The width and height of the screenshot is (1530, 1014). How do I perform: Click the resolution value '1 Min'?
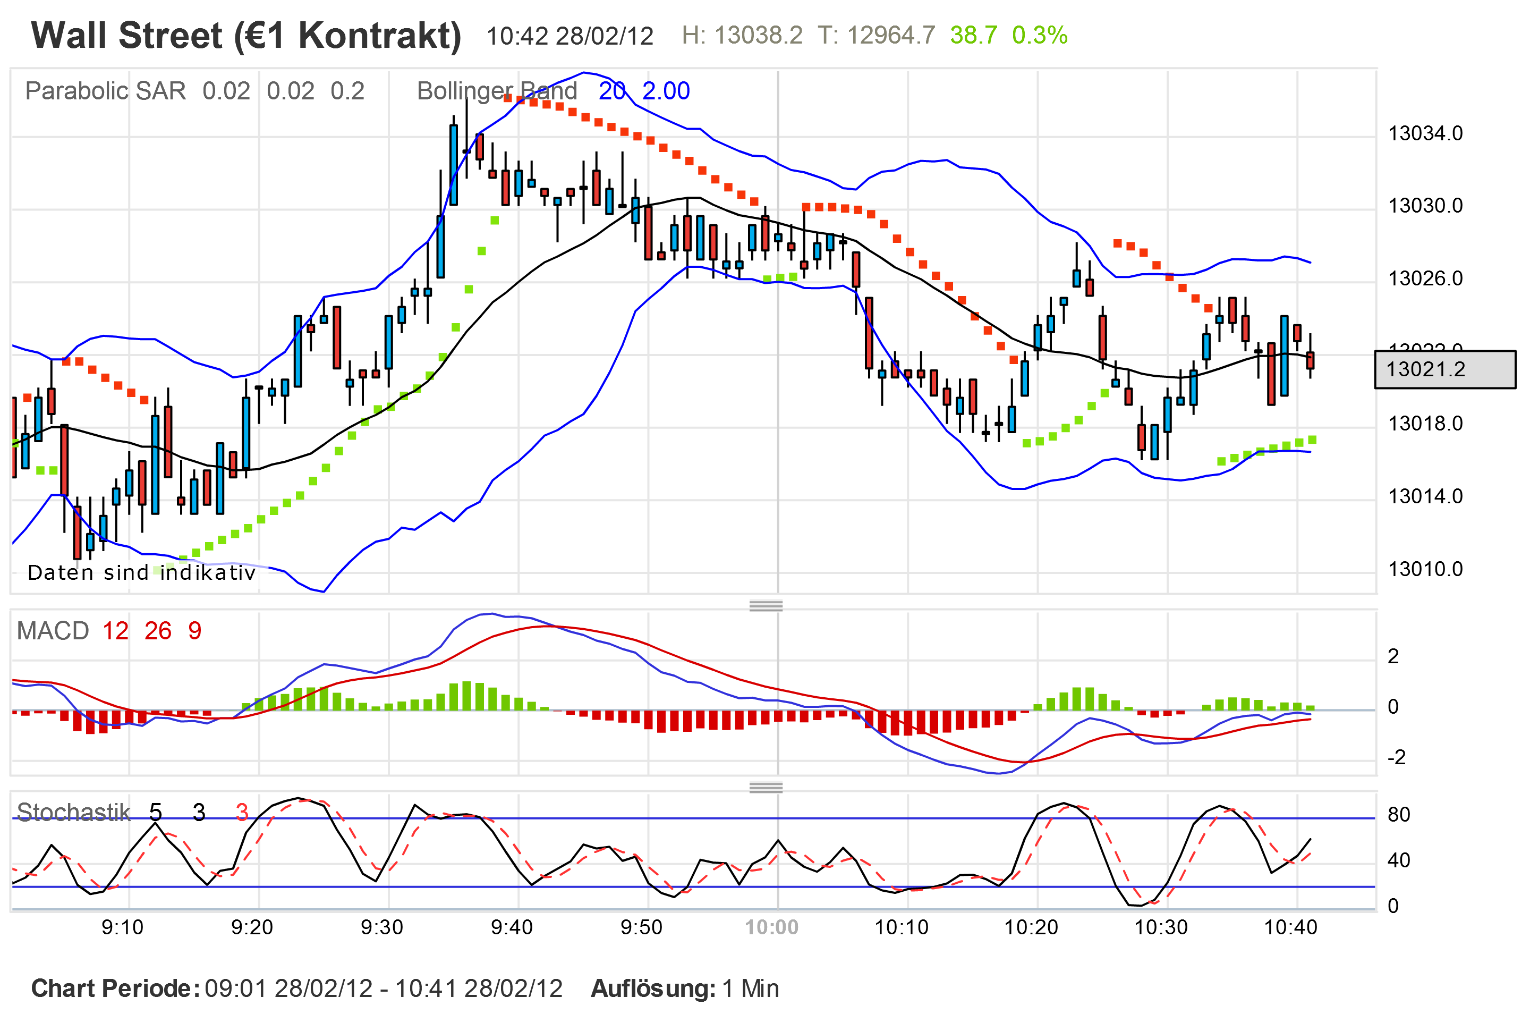pos(751,989)
